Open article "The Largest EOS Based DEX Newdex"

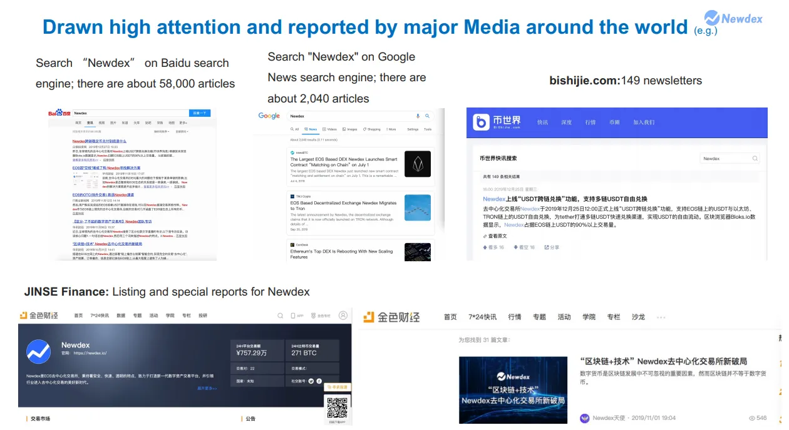[344, 162]
